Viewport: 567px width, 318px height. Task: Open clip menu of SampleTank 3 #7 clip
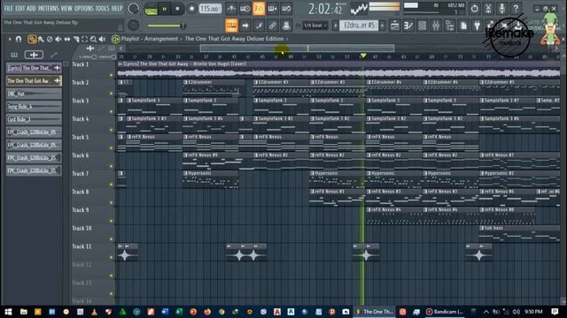[x=482, y=101]
